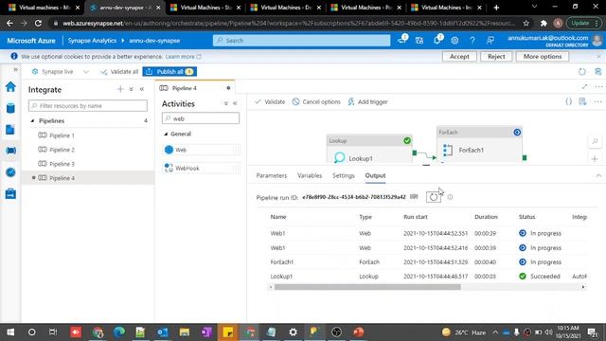This screenshot has height=341, width=606.
Task: Select the Output tab
Action: point(375,175)
